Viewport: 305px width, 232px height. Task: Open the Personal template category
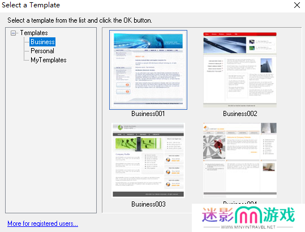click(42, 51)
